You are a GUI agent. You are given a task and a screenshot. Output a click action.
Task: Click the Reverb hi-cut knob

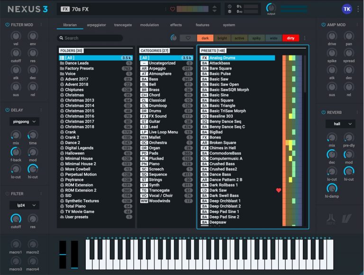349,172
